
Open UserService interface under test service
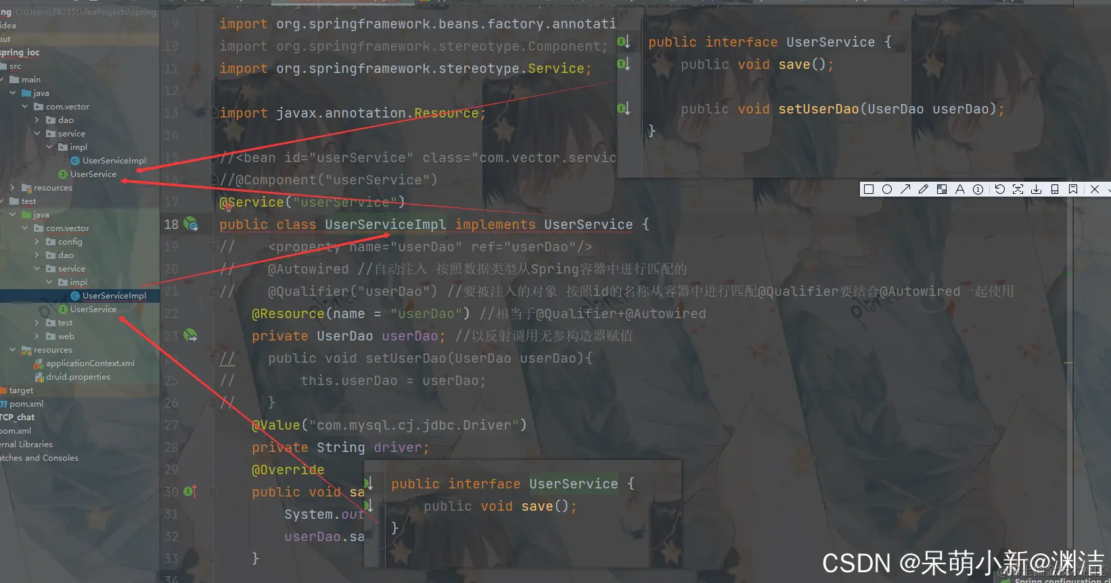(87, 309)
